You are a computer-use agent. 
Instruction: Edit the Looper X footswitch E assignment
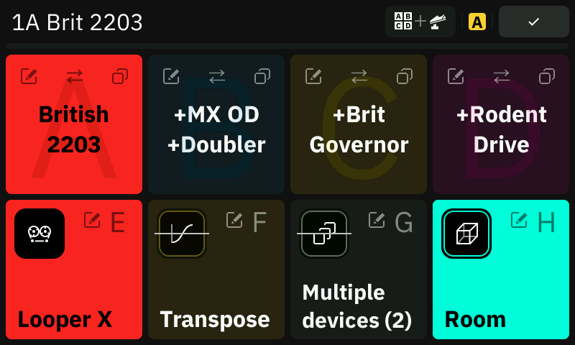(92, 220)
